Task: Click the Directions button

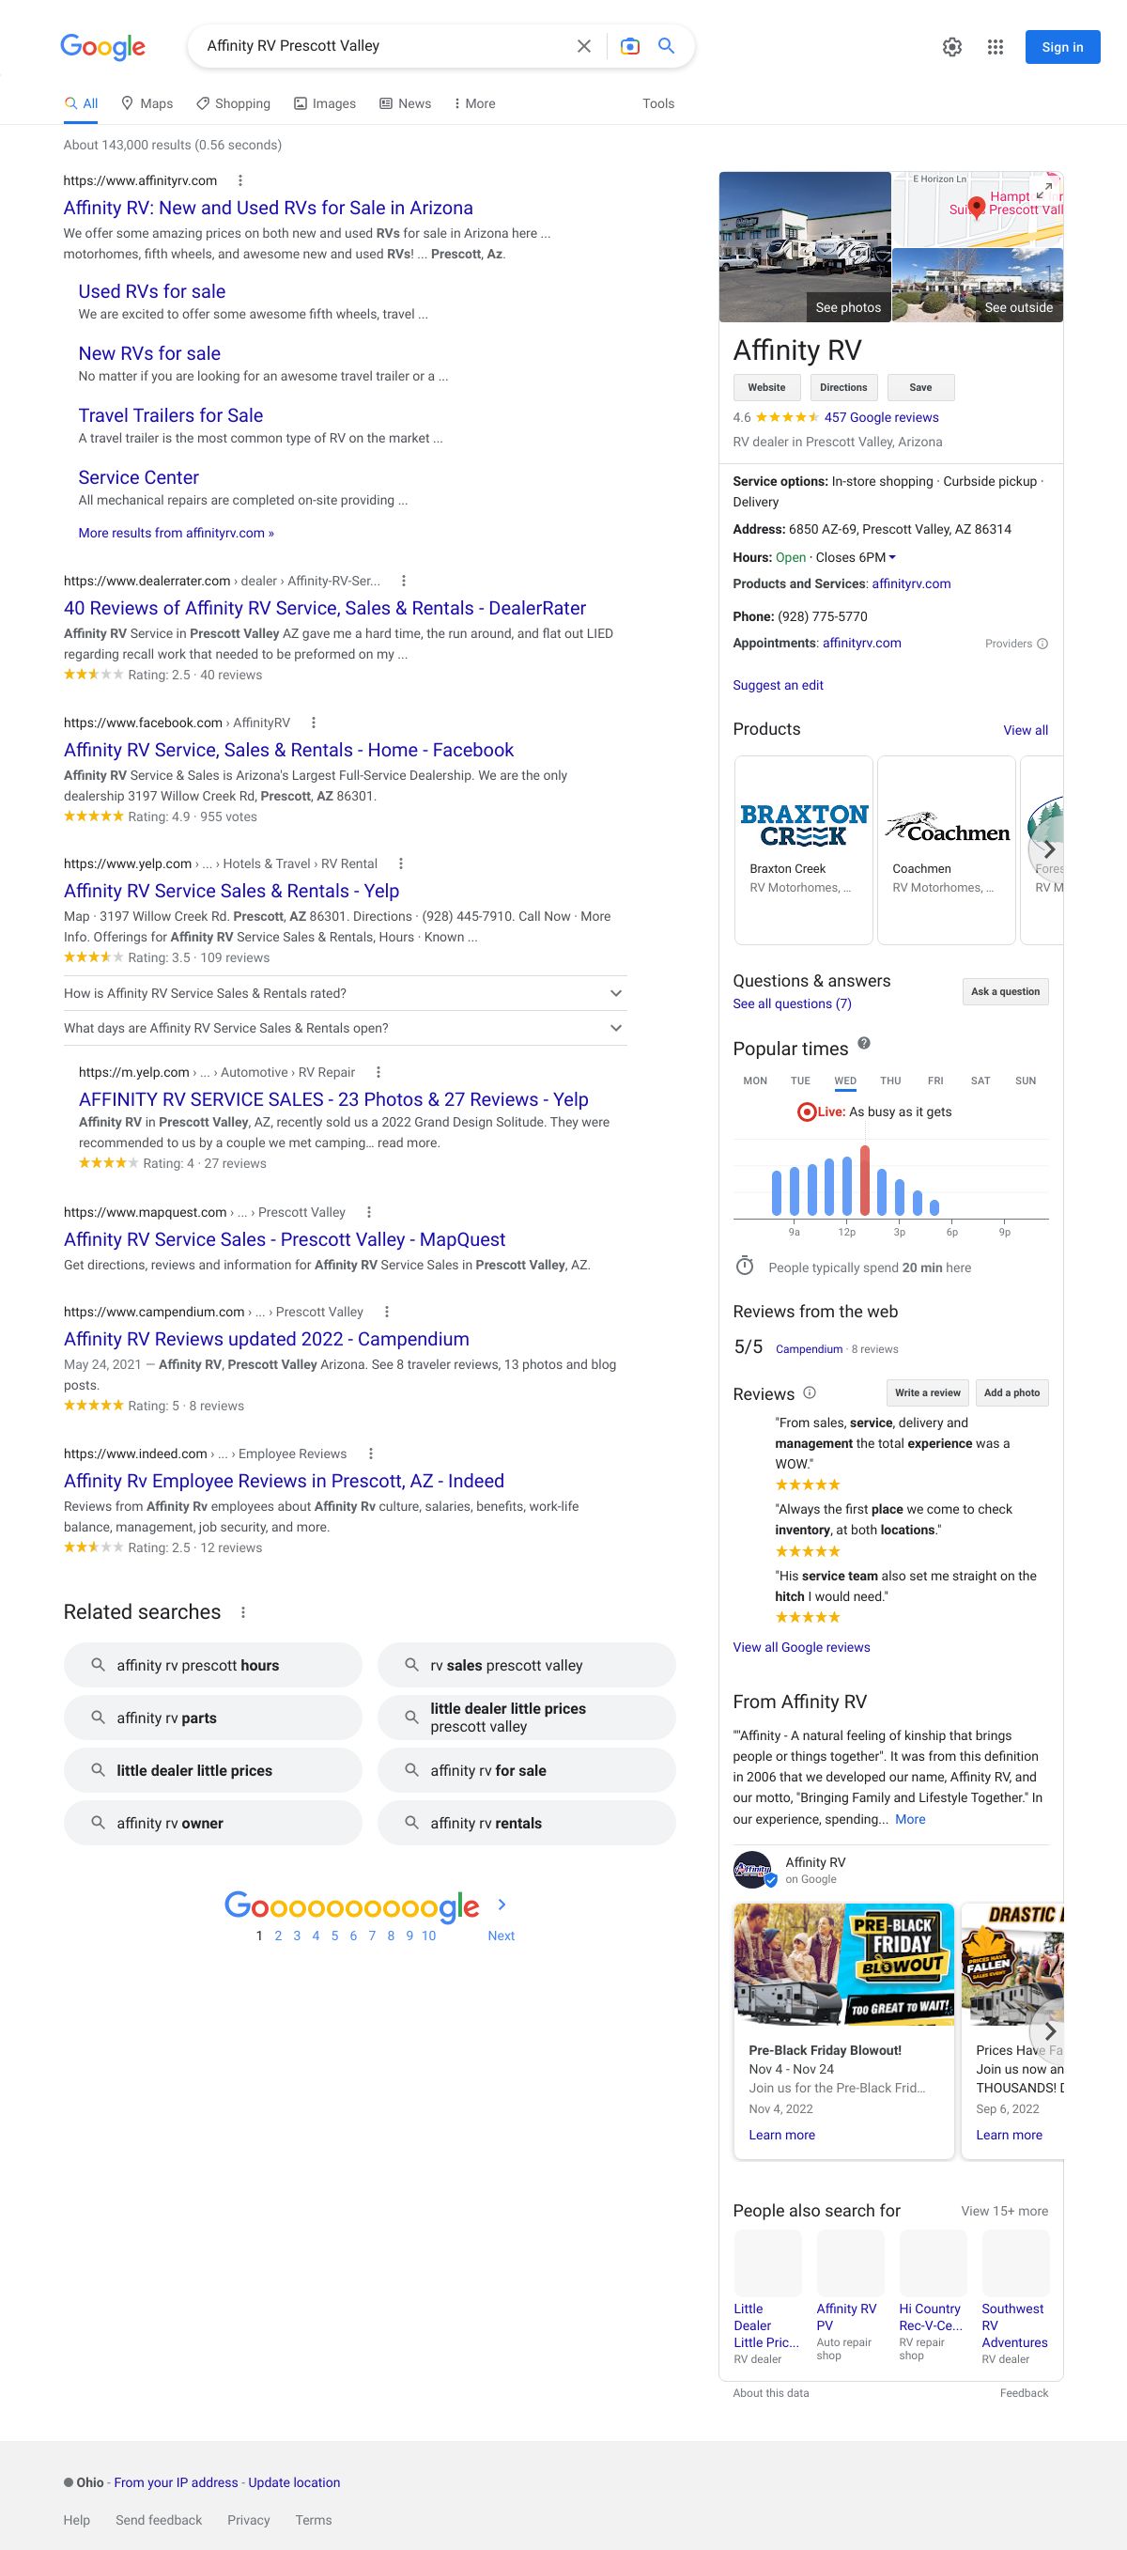Action: [843, 387]
